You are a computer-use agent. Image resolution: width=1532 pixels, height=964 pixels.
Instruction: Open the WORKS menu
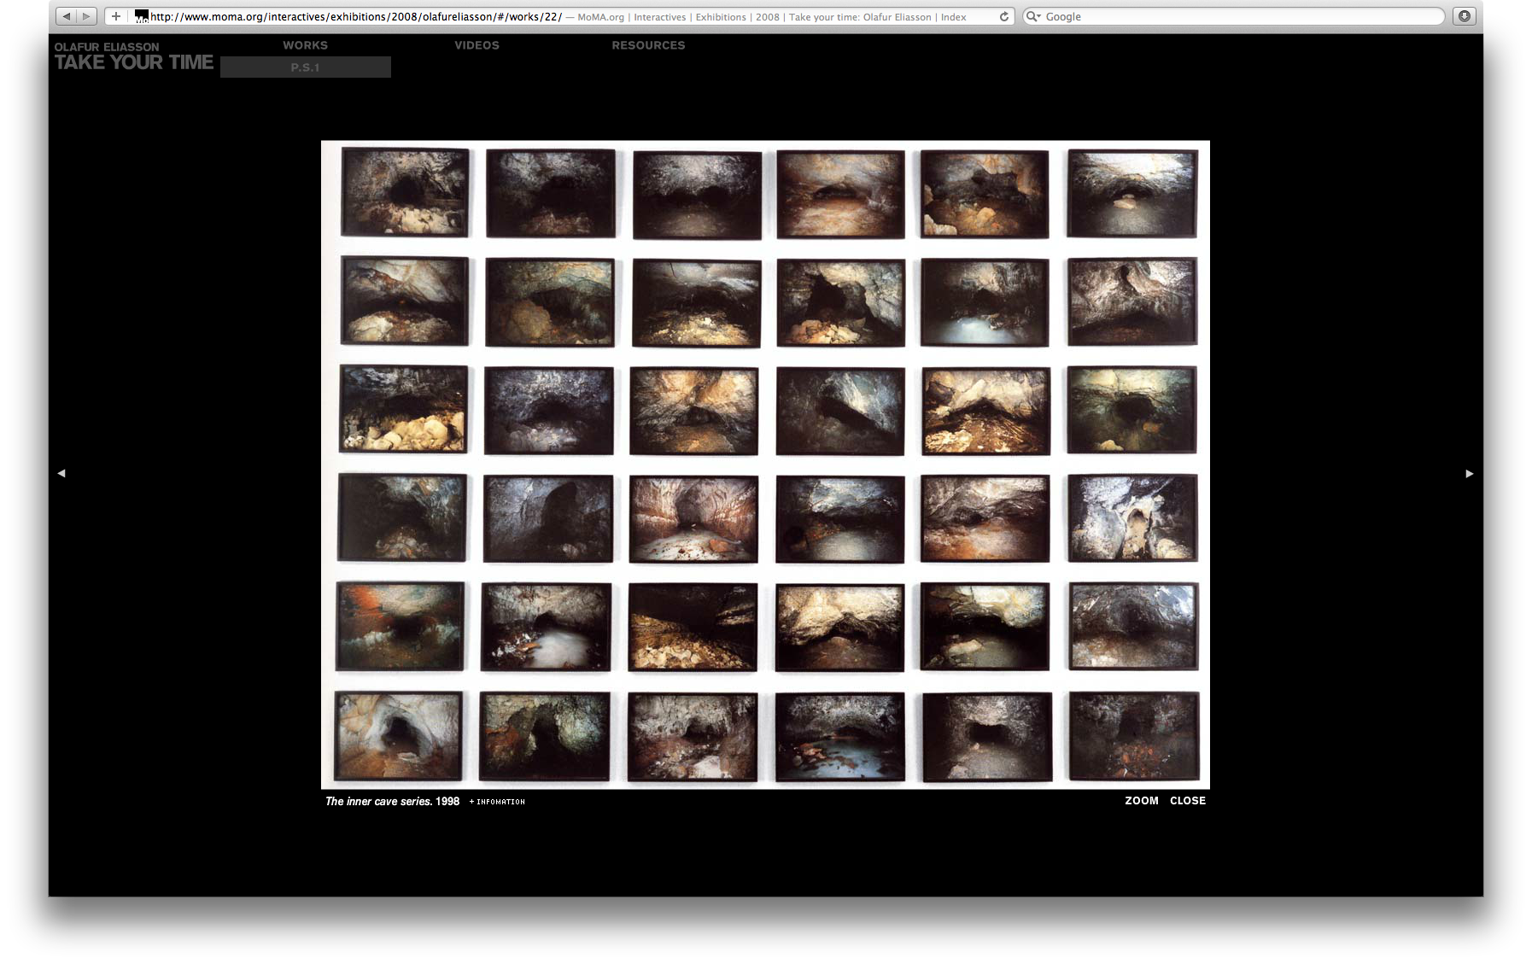coord(305,45)
